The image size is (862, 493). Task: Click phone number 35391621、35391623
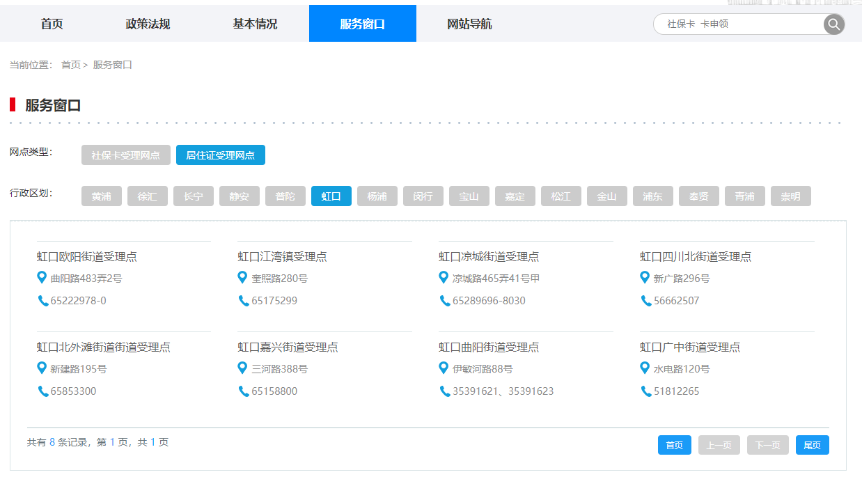[x=503, y=391]
